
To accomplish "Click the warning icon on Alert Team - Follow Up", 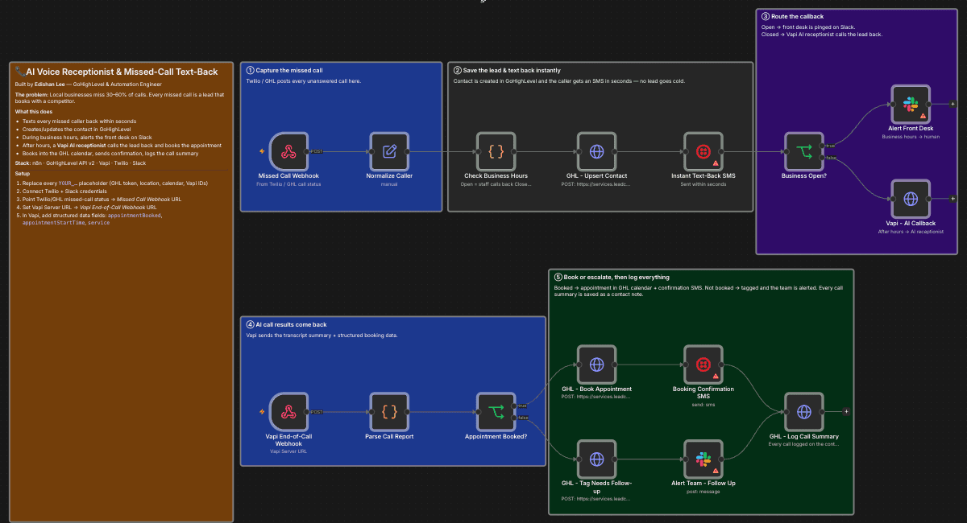I will click(x=716, y=471).
